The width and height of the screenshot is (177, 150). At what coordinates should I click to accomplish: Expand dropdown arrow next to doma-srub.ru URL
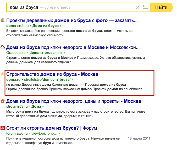coord(61,26)
